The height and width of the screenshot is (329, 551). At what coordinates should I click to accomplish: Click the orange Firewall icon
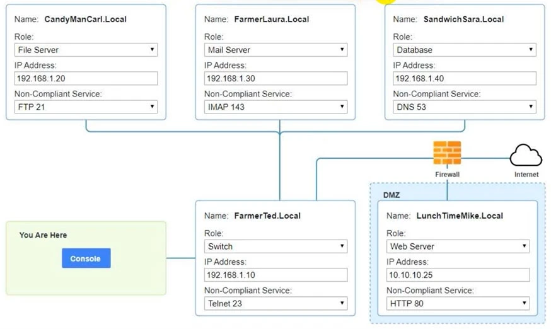tap(447, 153)
